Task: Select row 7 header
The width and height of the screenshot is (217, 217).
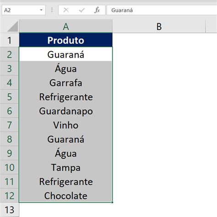Action: click(10, 125)
